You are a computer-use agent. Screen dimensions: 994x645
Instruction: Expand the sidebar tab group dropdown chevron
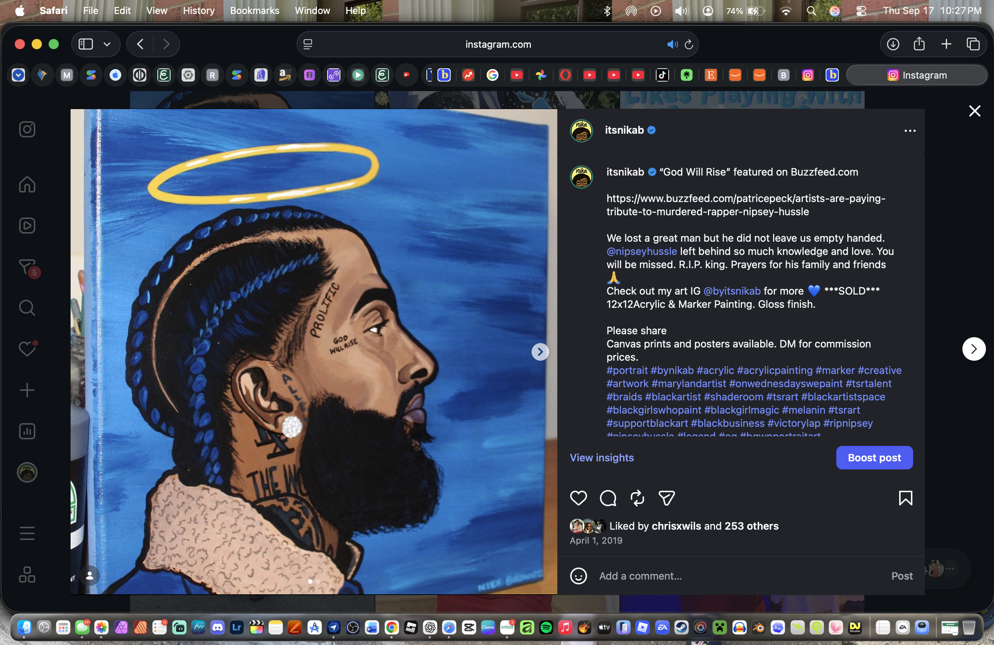pyautogui.click(x=107, y=44)
